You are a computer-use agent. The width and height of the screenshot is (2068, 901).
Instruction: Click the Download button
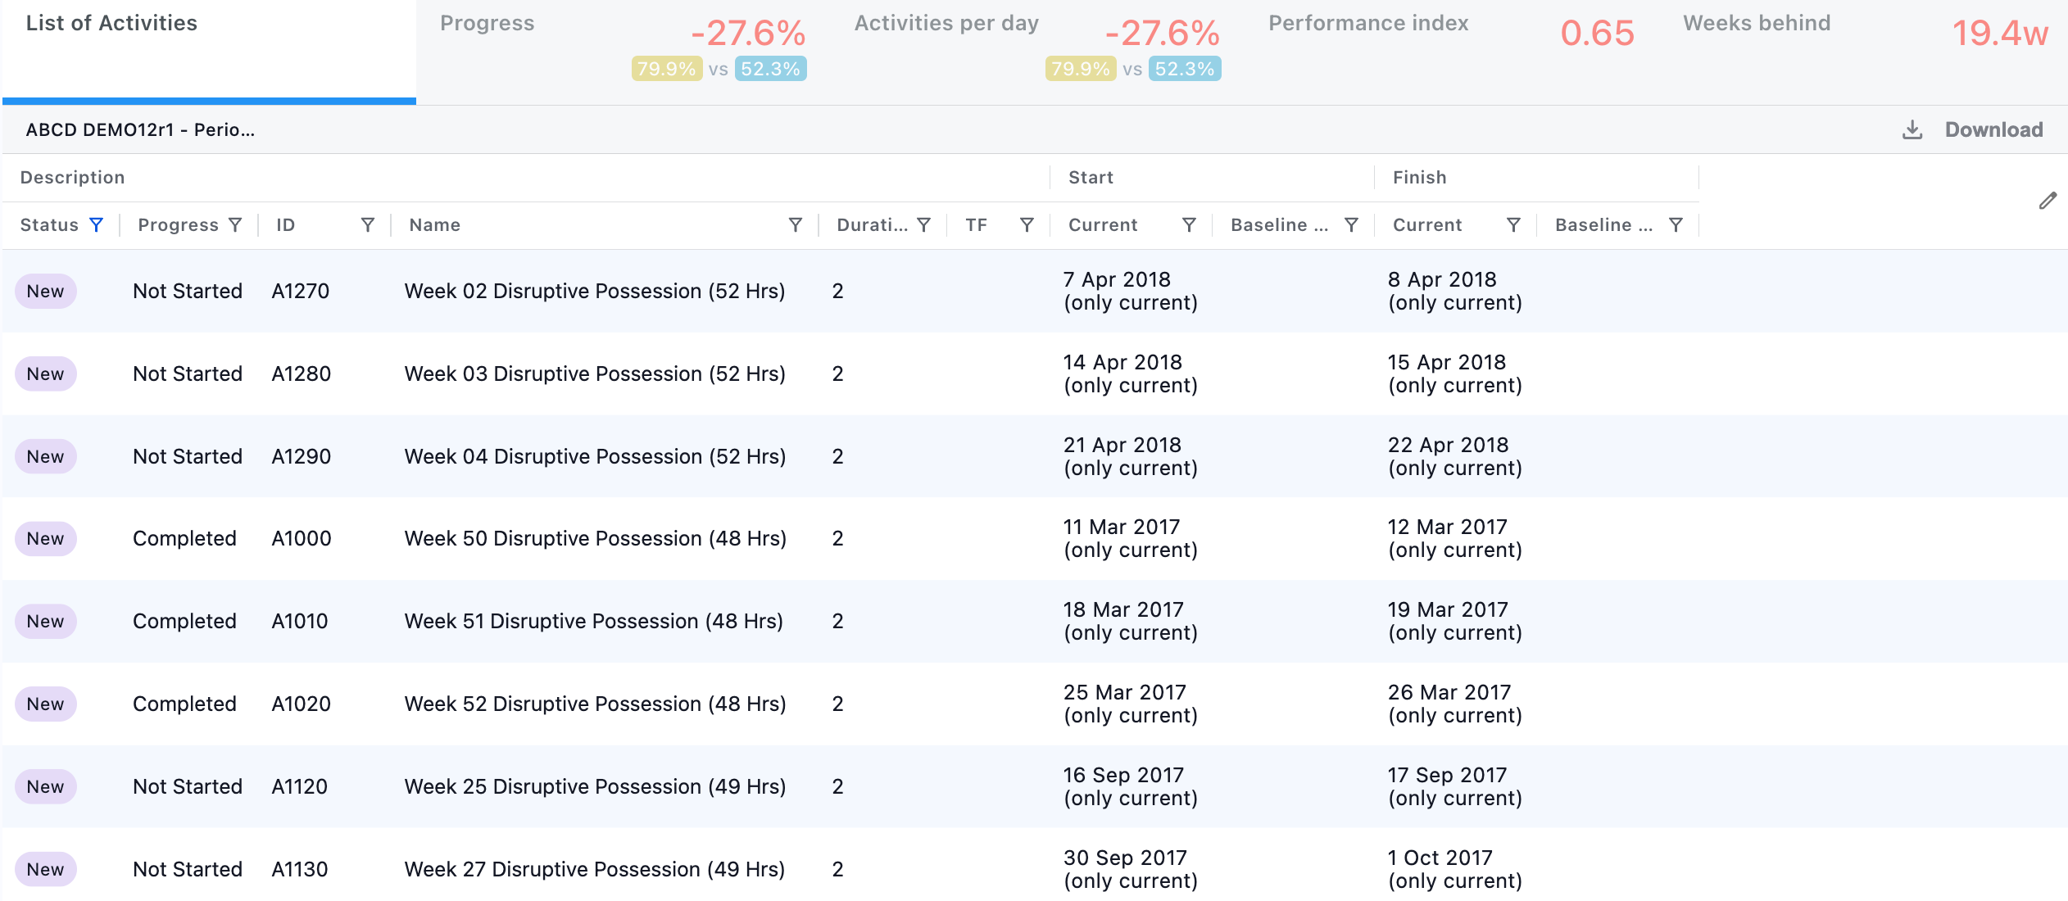coord(1973,129)
